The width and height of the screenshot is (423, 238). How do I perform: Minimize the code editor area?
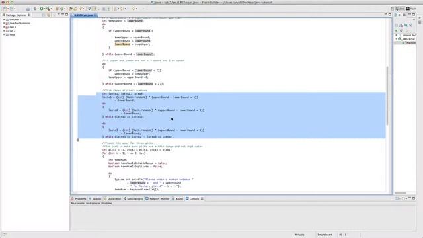point(386,14)
